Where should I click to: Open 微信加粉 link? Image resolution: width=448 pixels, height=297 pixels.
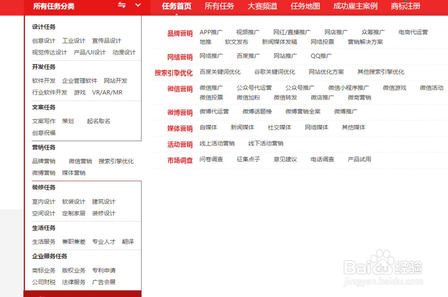(248, 97)
